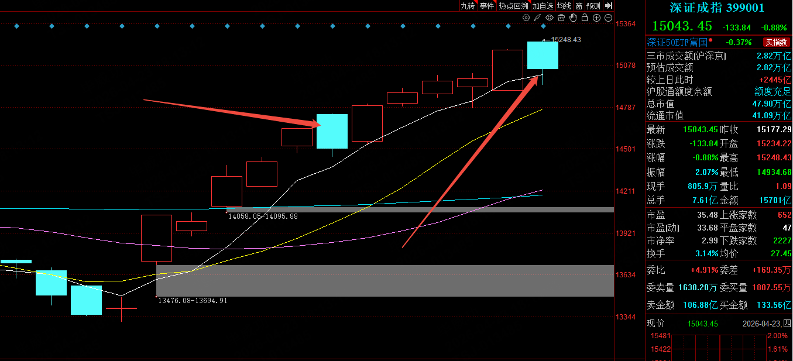Click the 振幅 2.07% value
This screenshot has width=793, height=361.
click(x=707, y=173)
